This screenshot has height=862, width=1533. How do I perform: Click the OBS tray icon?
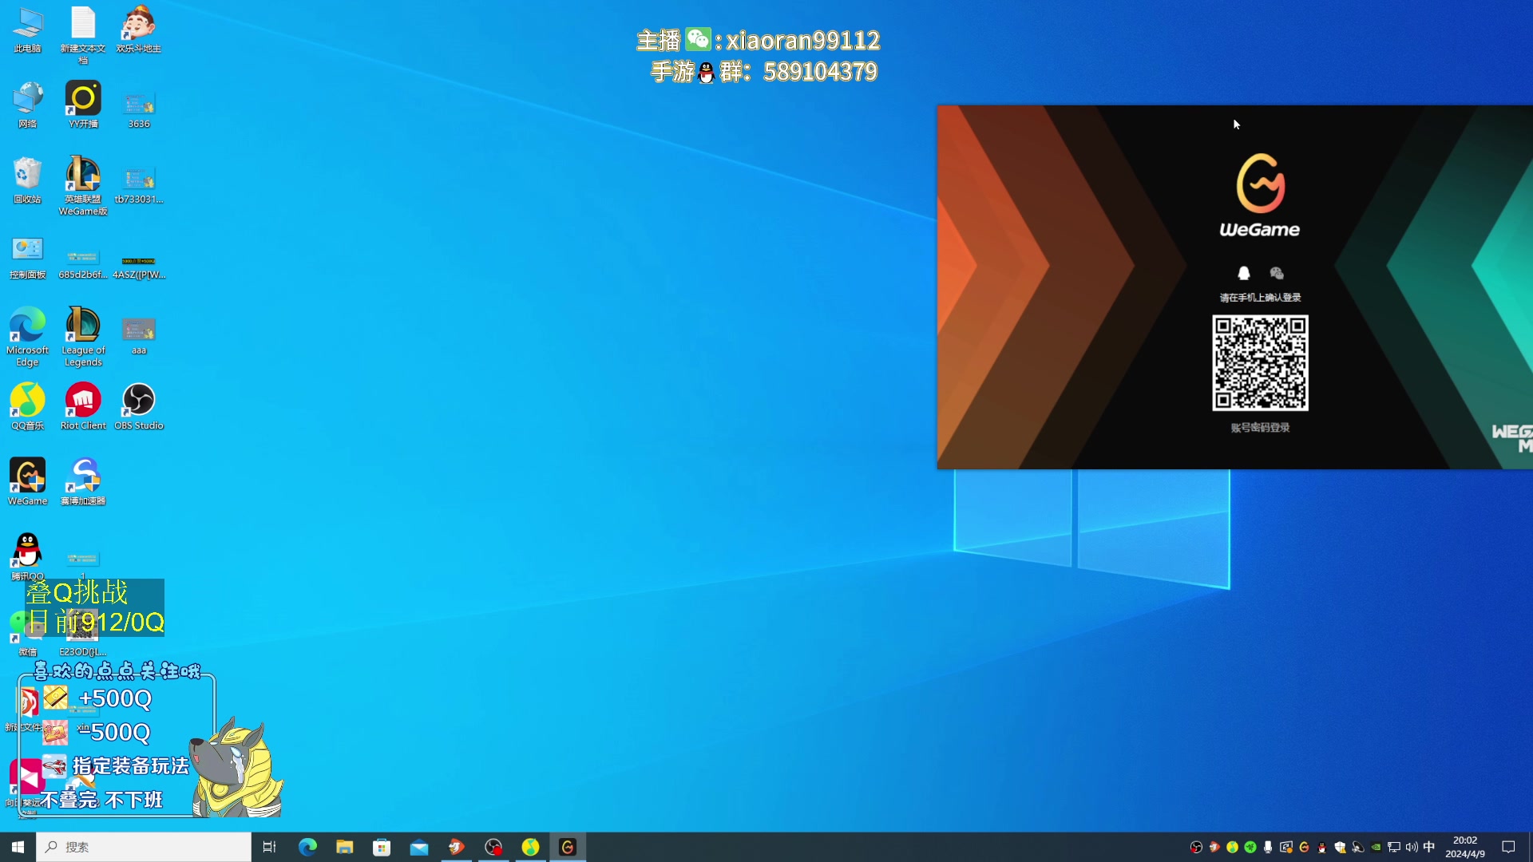1196,847
